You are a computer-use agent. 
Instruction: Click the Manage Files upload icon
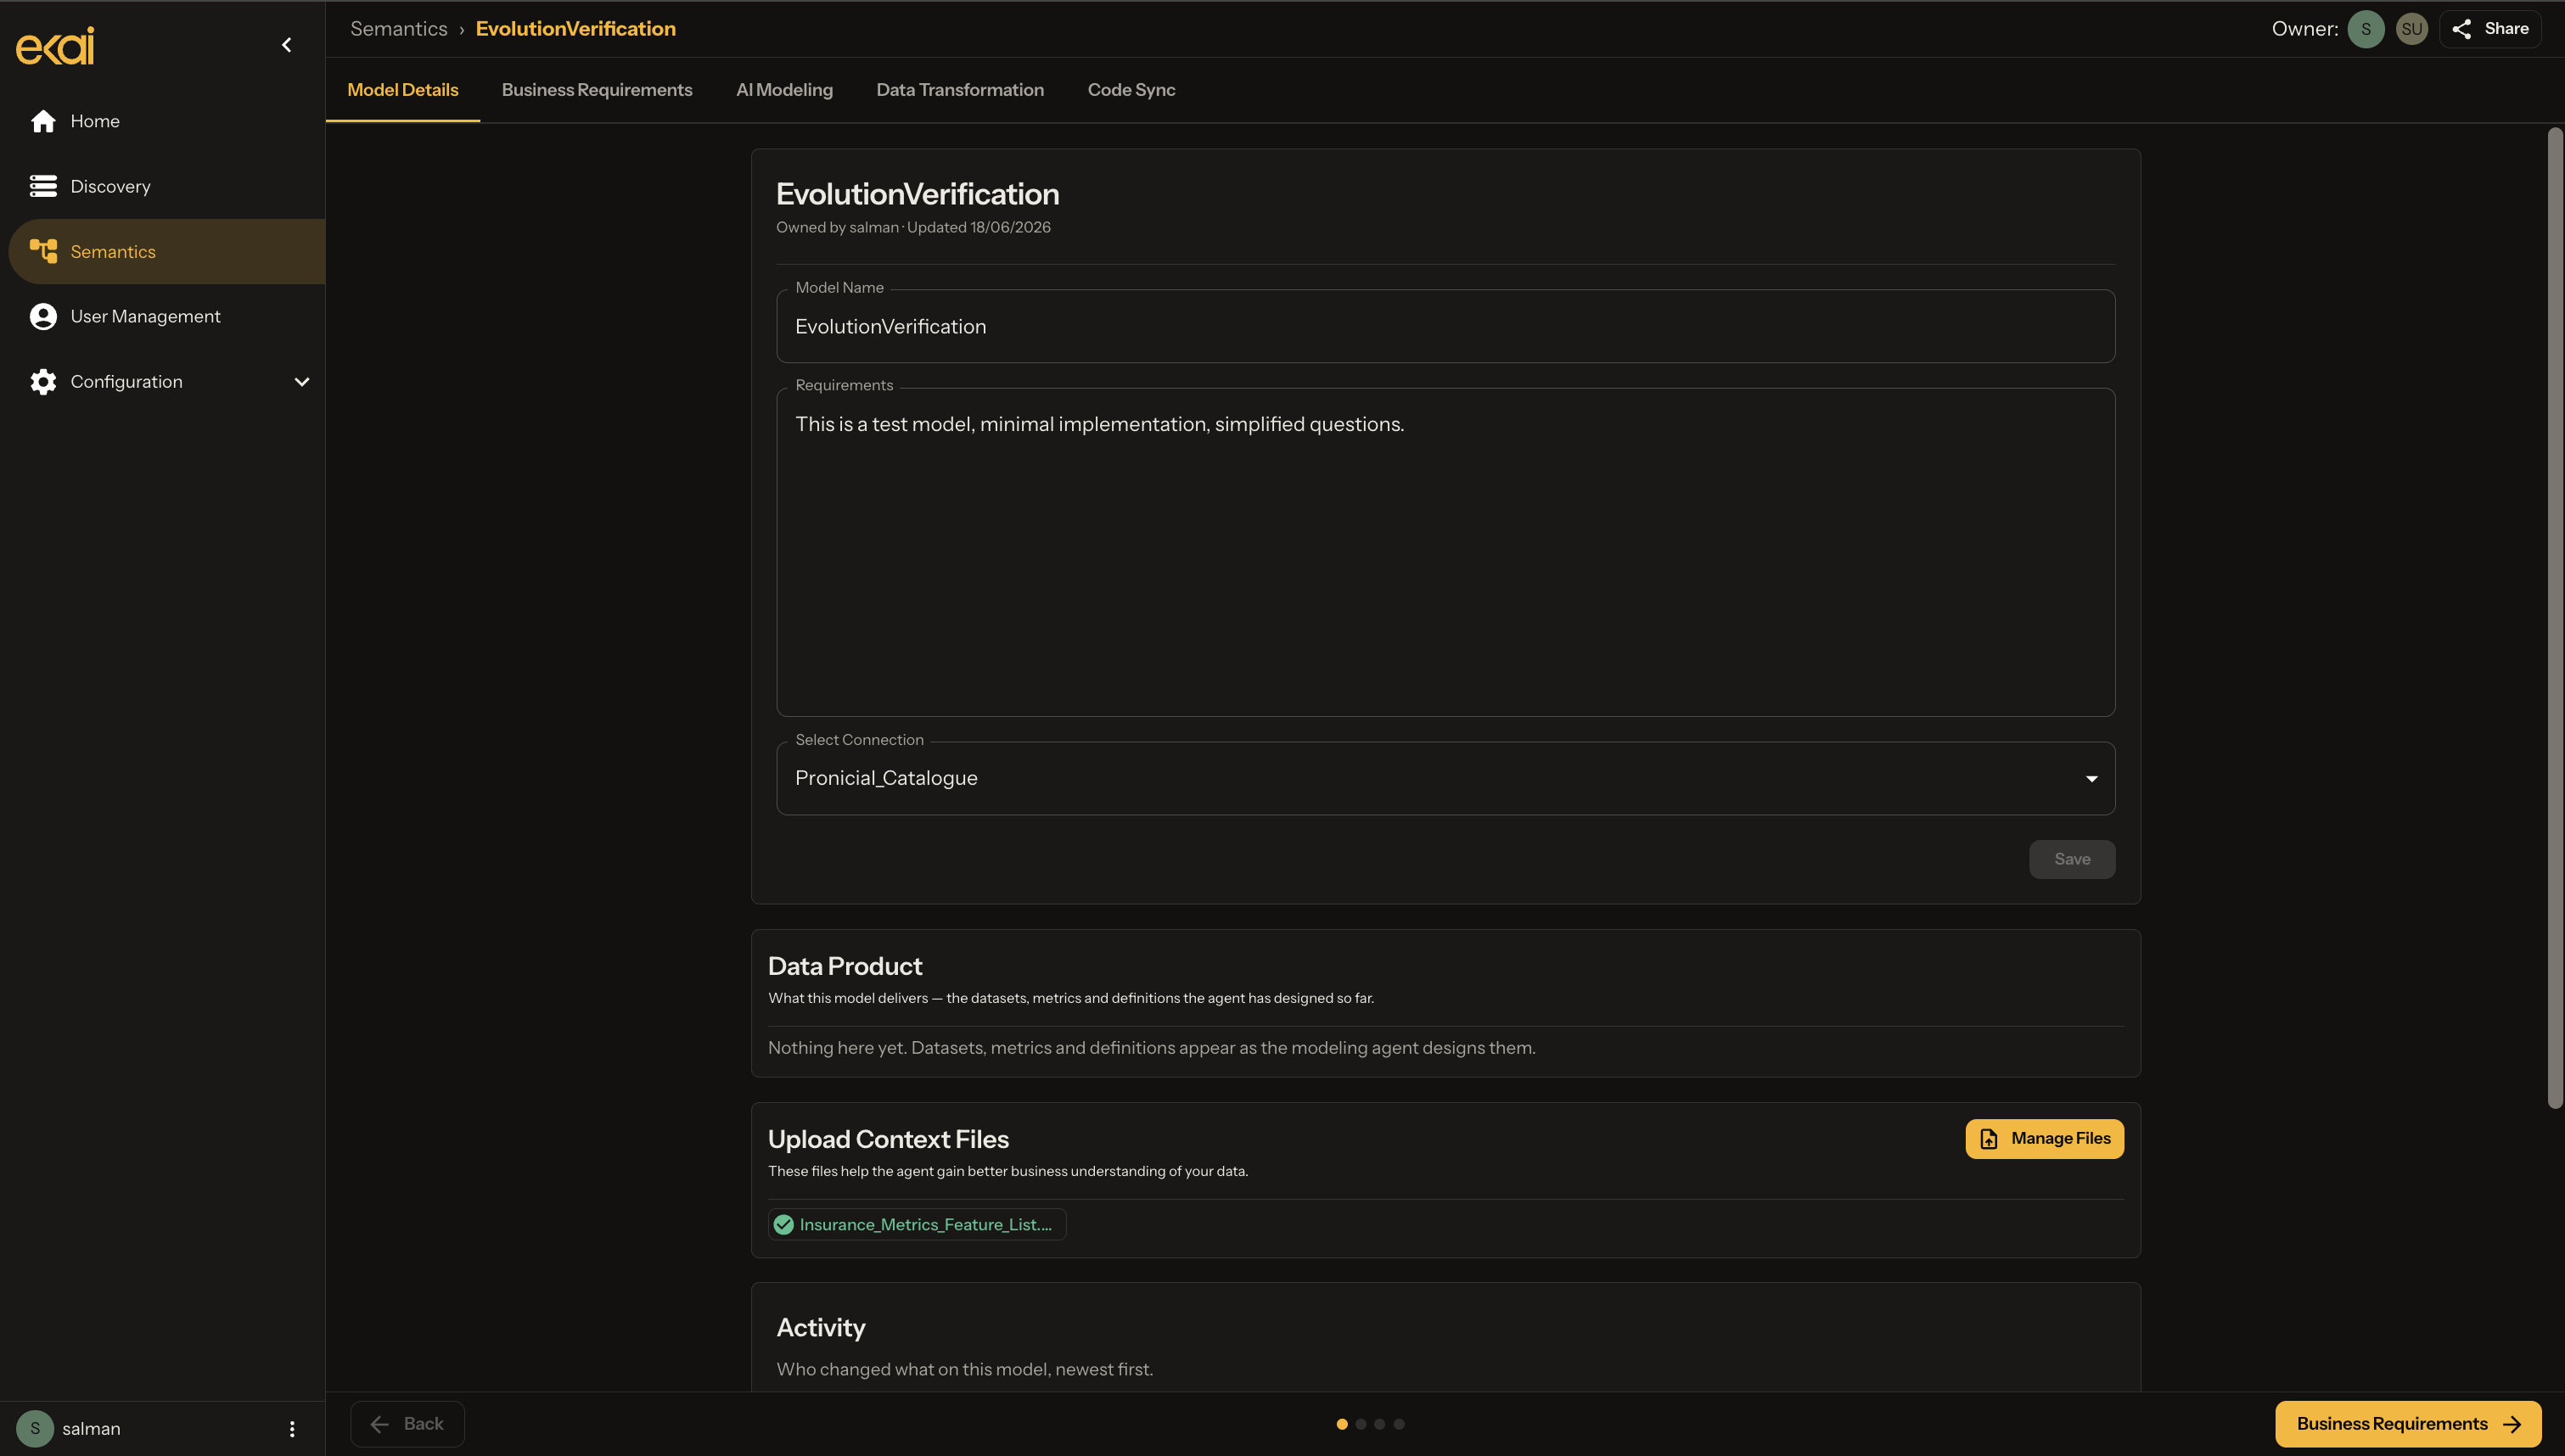(x=1989, y=1139)
